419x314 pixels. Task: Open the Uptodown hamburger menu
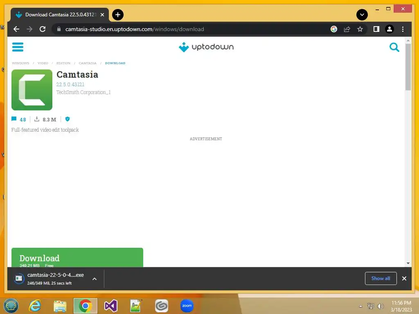click(x=18, y=47)
